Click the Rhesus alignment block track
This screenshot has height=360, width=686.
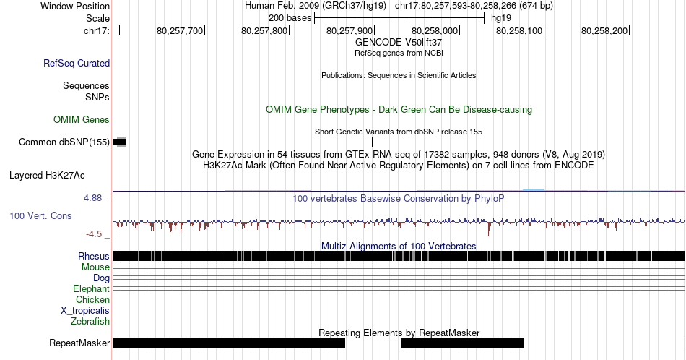tap(399, 256)
